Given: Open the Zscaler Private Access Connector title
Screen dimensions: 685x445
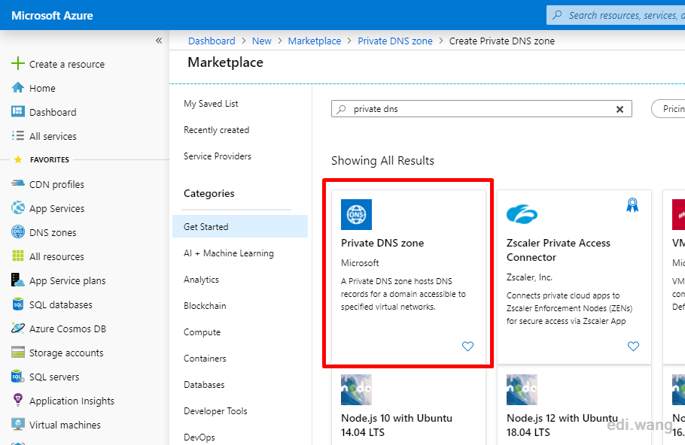Looking at the screenshot, I should 559,250.
